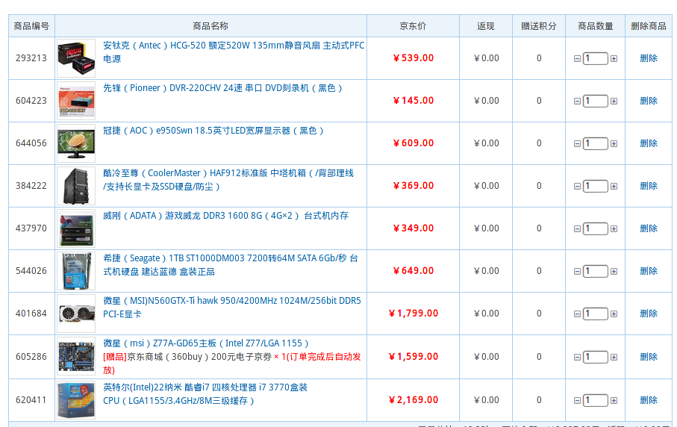Screen dimensions: 677x427
Task: Open the 微星 Z77A-GD65 主板 product link
Action: 206,343
